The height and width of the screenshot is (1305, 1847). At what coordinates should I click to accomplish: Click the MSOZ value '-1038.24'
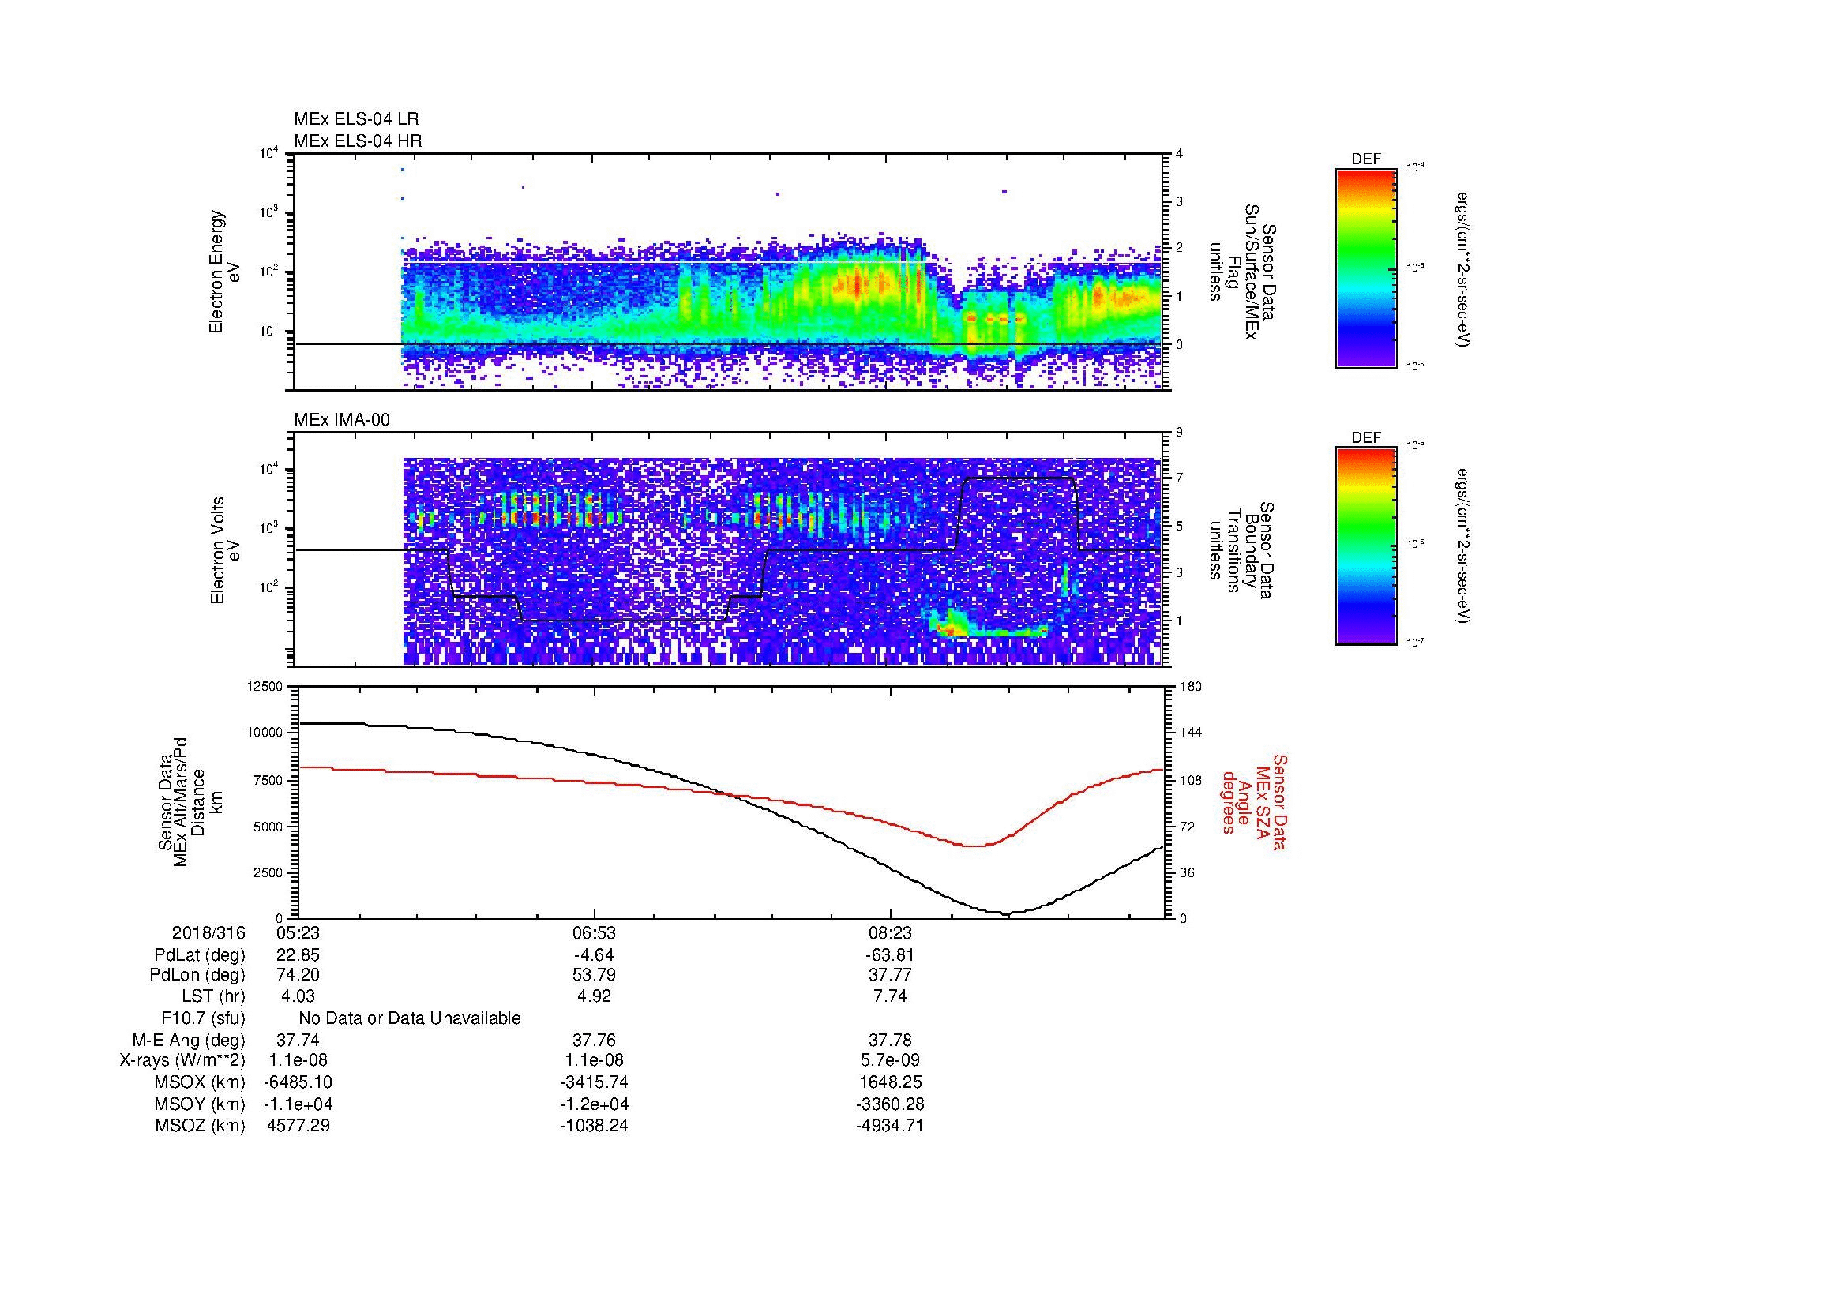[594, 1126]
